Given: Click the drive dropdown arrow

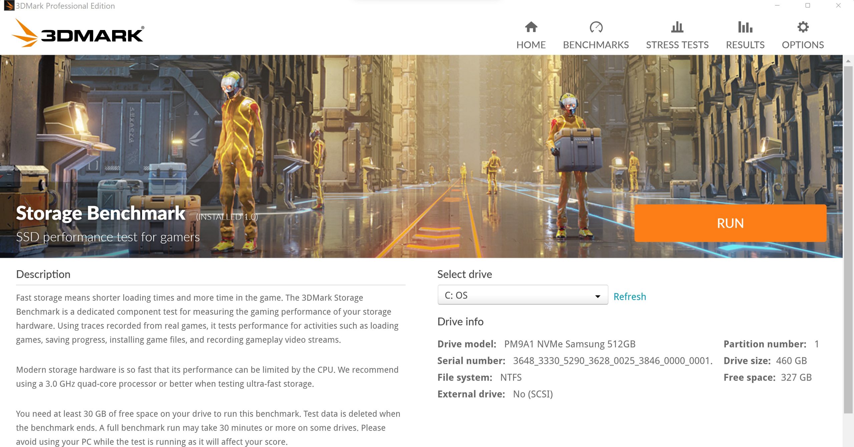Looking at the screenshot, I should click(x=597, y=296).
